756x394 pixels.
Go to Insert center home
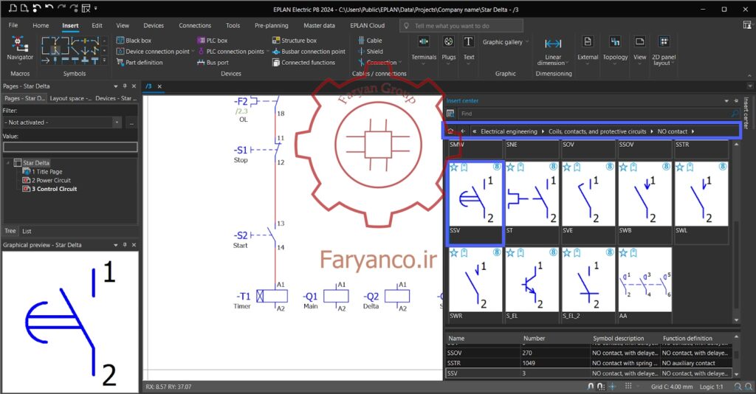coord(450,131)
